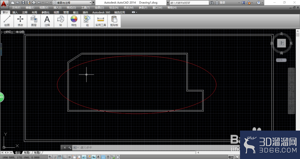Open a drawing file from quick access toolbar

click(18, 3)
